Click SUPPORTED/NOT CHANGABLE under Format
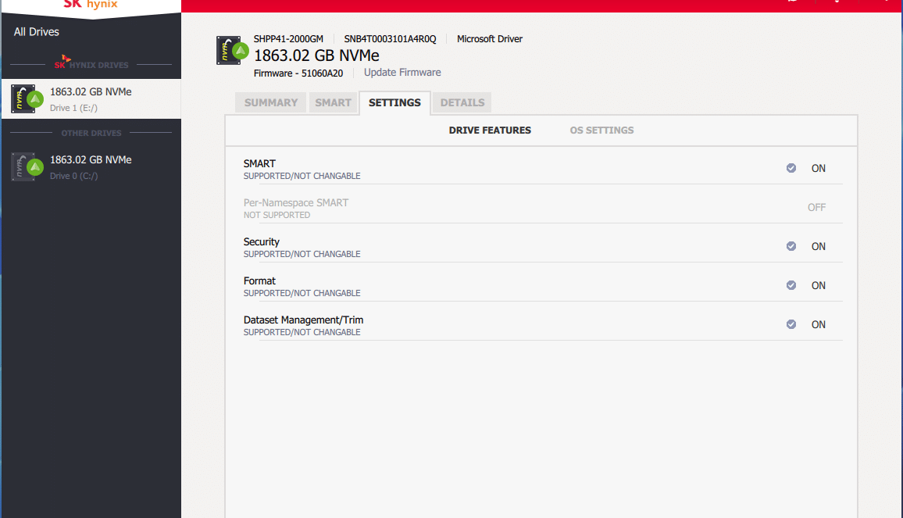903x518 pixels. pyautogui.click(x=302, y=293)
